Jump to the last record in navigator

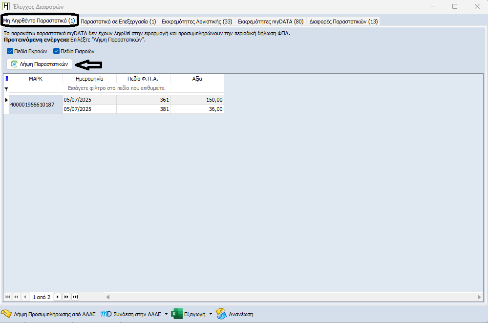[x=75, y=297]
